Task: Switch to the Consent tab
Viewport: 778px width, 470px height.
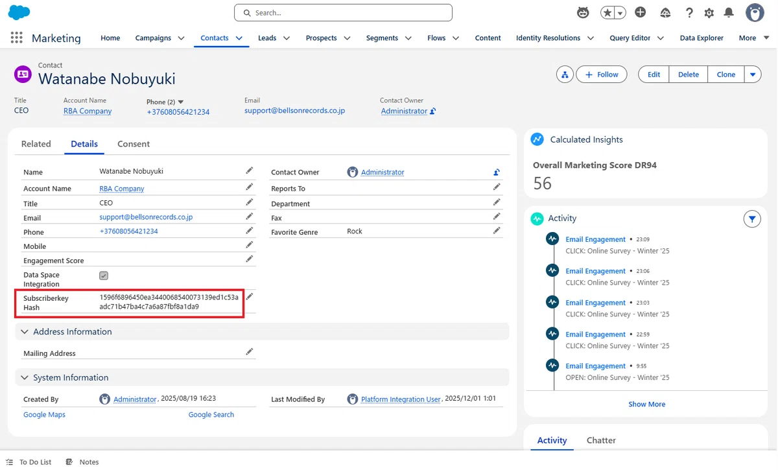Action: pyautogui.click(x=134, y=144)
